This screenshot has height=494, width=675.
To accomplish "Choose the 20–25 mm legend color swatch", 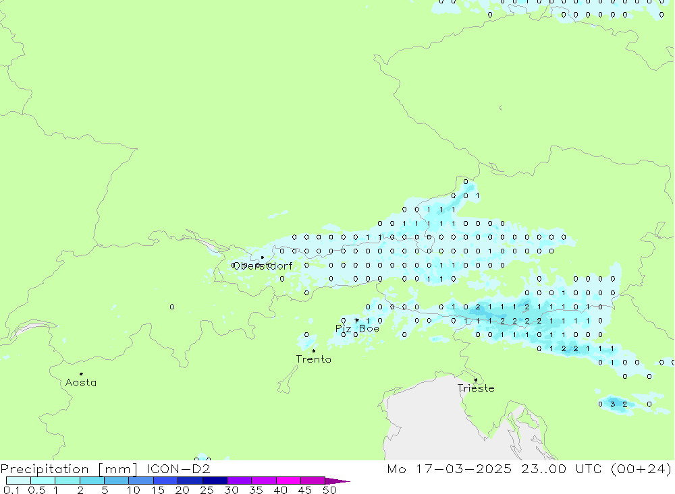I will (x=190, y=481).
